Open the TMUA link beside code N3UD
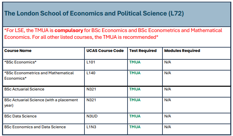This screenshot has height=136, width=233. pos(135,116)
